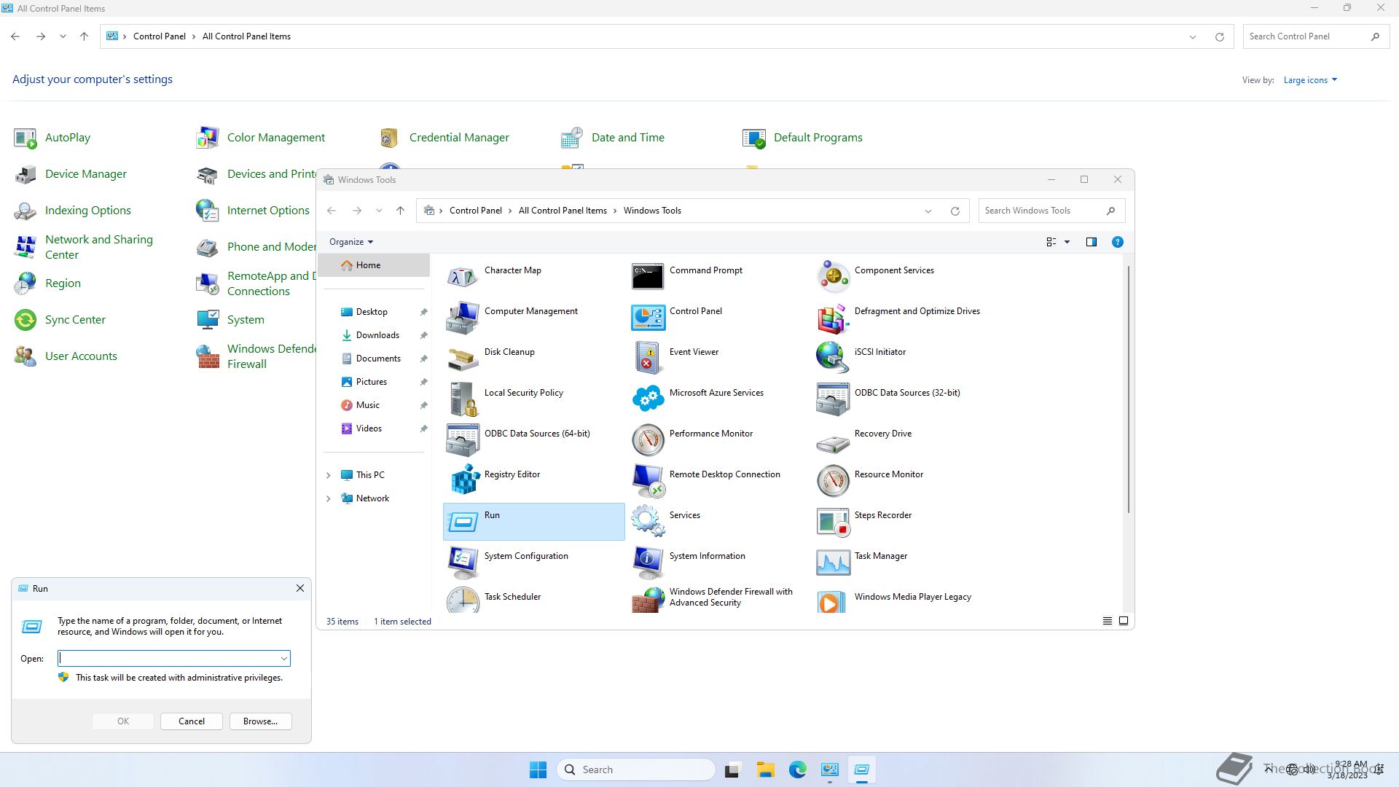Select Downloads in the navigation pane
Viewport: 1399px width, 787px height.
point(377,335)
